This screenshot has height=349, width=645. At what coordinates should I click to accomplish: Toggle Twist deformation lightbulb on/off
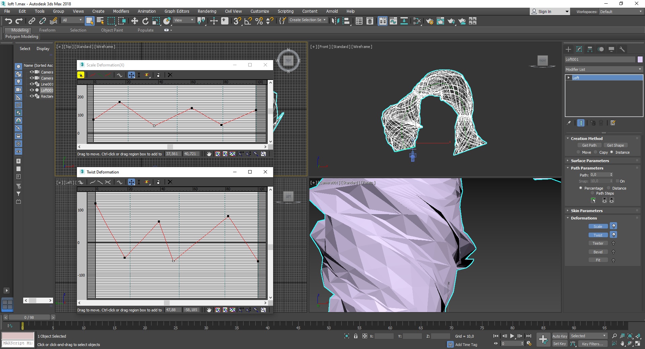(x=613, y=235)
